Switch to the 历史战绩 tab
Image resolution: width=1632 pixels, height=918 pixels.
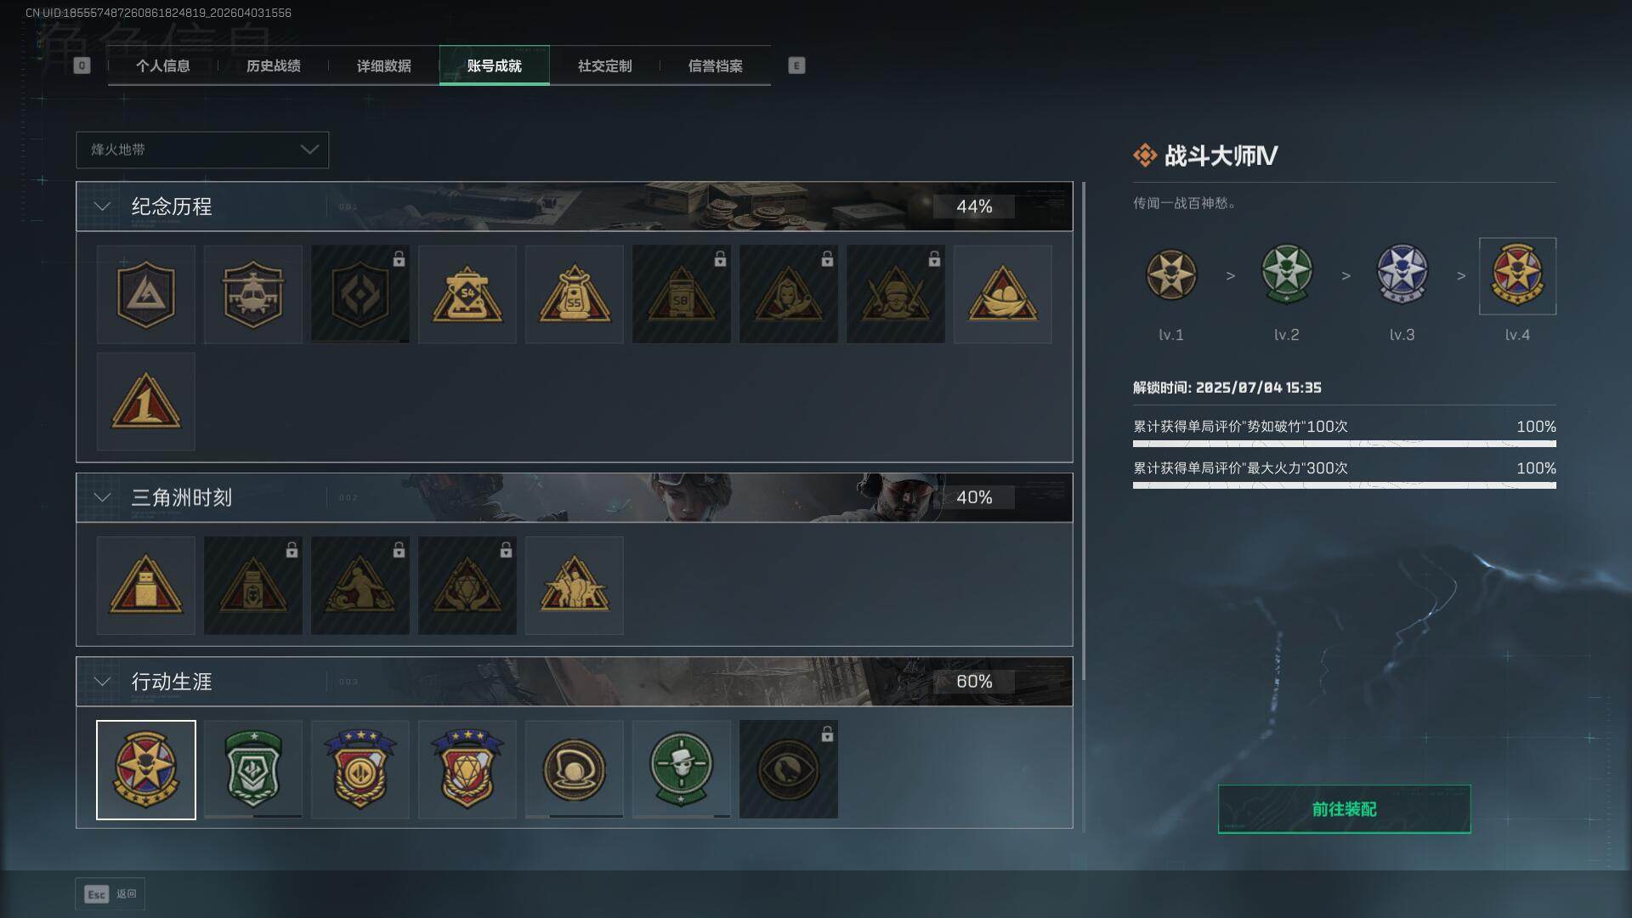coord(273,65)
